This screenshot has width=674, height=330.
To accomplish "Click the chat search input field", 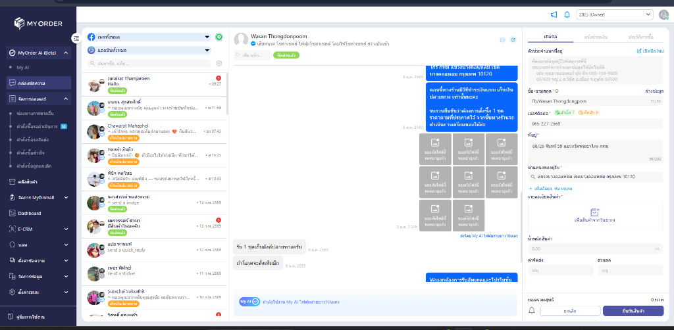I will [149, 64].
